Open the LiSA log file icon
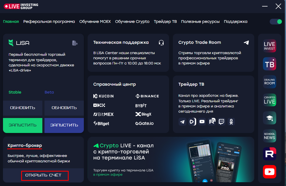The image size is (286, 186). pyautogui.click(x=75, y=43)
